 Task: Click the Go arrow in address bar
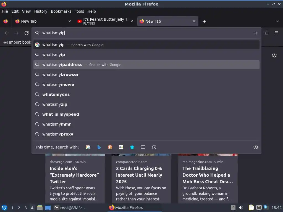click(255, 33)
